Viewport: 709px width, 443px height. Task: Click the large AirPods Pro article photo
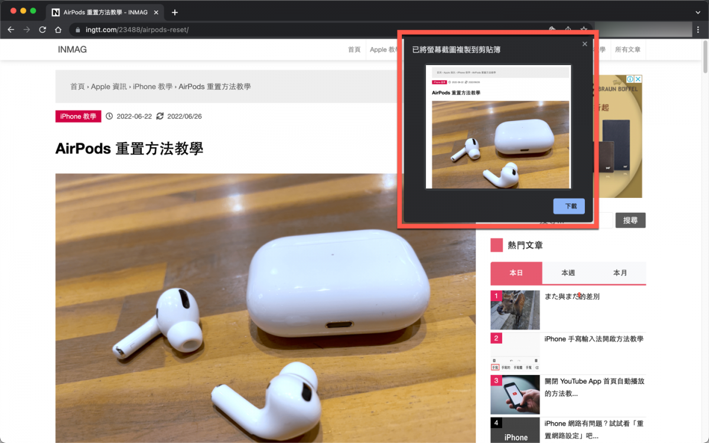click(x=265, y=308)
